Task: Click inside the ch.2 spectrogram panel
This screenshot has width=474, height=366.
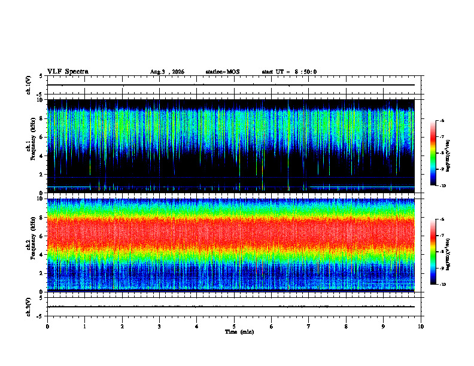Action: point(231,245)
